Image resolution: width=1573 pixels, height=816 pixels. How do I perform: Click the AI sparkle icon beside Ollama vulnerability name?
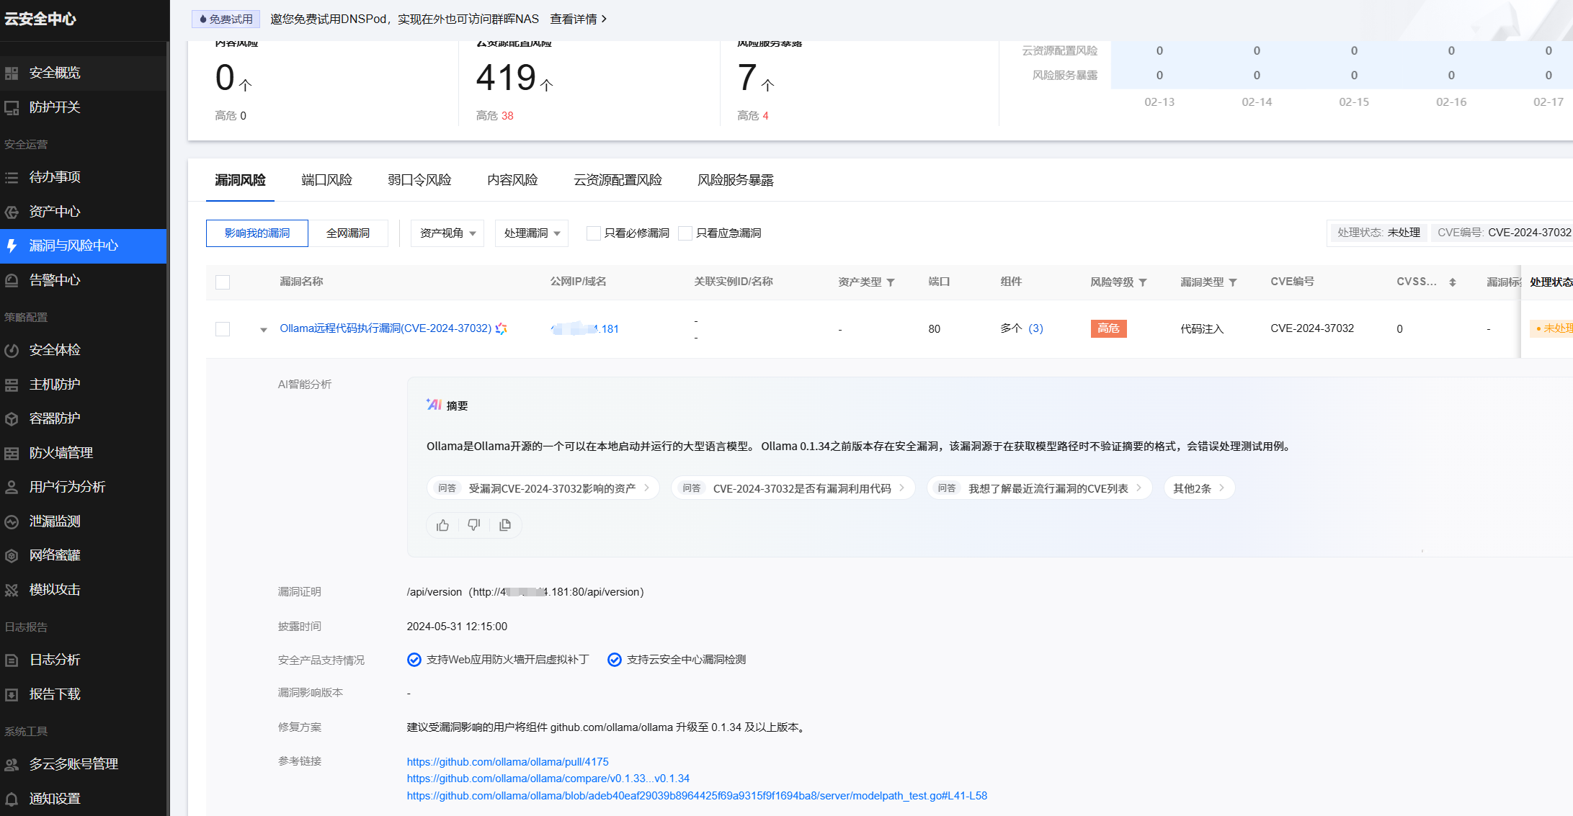pyautogui.click(x=502, y=328)
